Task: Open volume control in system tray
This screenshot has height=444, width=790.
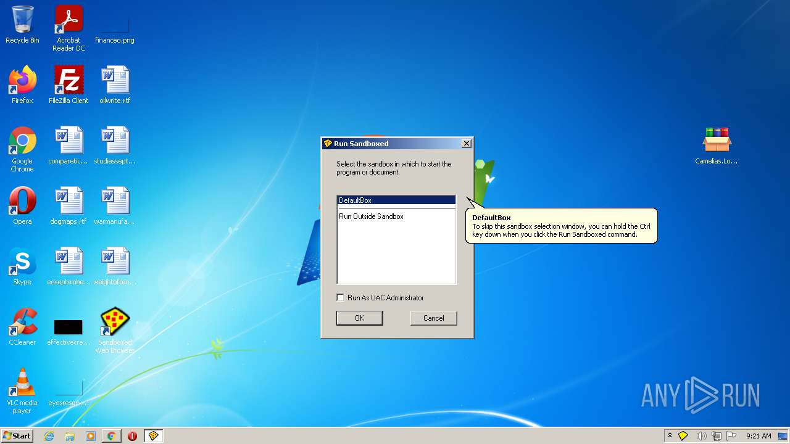Action: pos(701,436)
